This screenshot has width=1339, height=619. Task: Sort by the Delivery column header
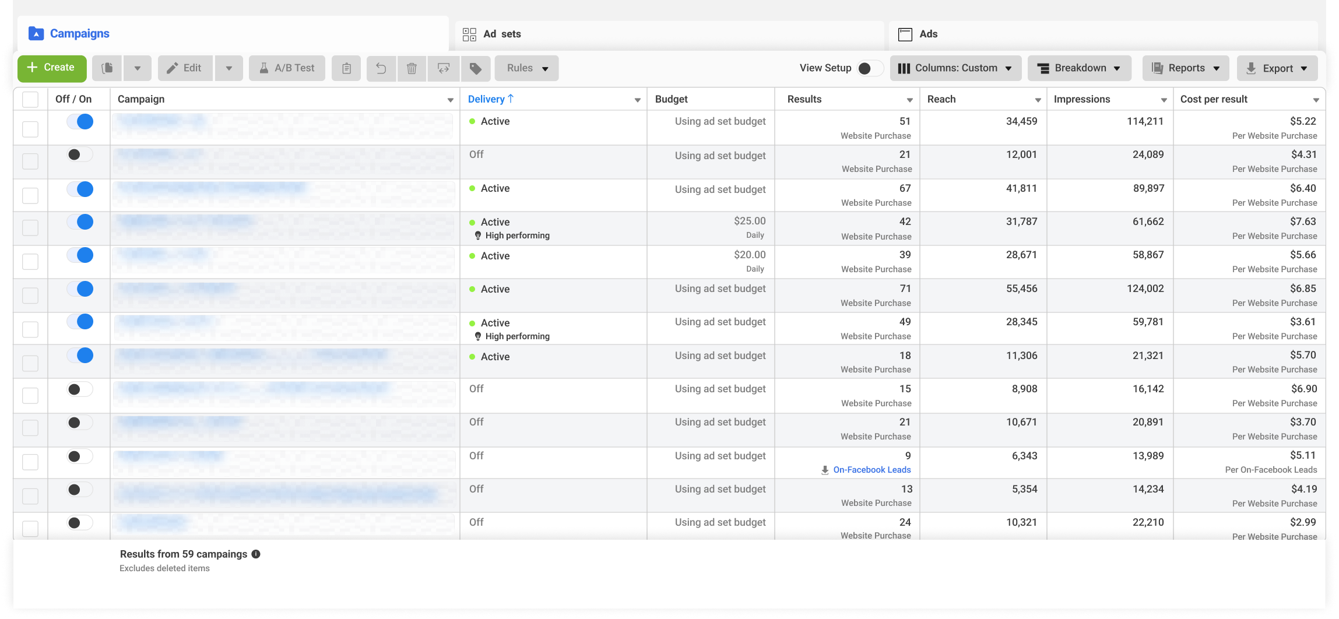click(490, 99)
